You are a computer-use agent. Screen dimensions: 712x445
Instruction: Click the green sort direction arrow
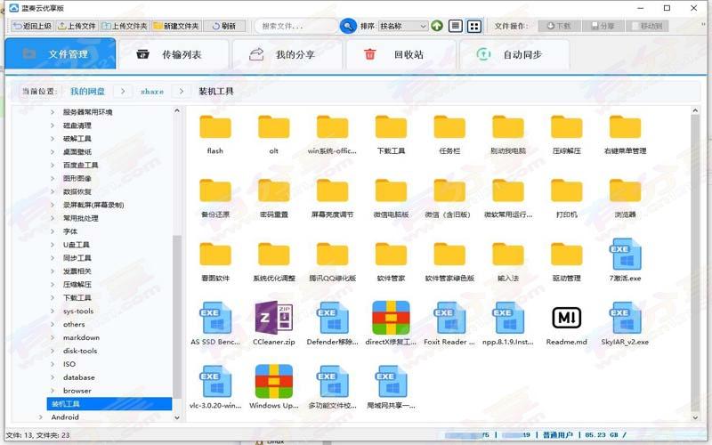(x=437, y=26)
